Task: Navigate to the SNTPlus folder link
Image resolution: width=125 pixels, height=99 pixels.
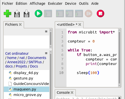Action: pos(35,62)
